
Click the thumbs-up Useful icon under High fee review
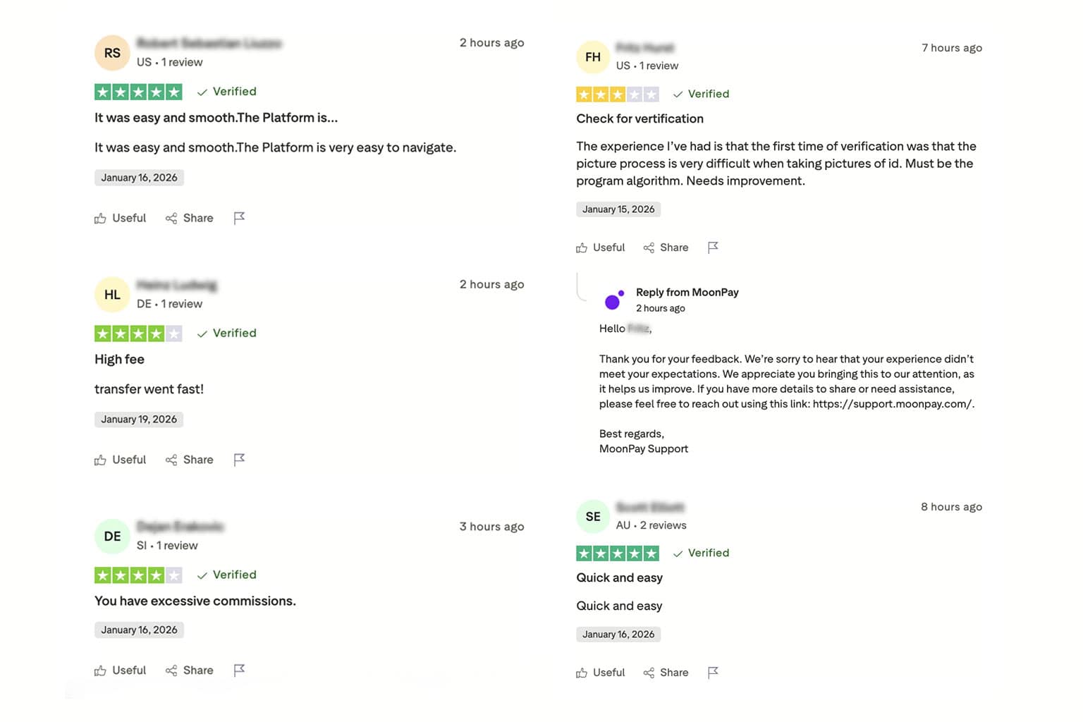(100, 459)
